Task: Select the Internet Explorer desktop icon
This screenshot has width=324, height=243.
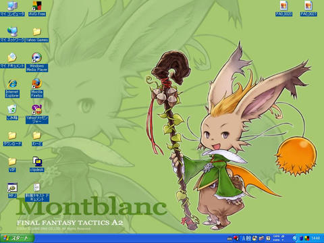Action: pos(12,88)
